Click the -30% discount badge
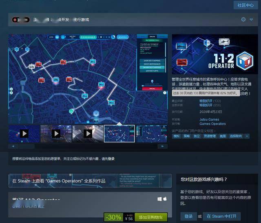Viewport: 261px width, 223px height. (113, 217)
